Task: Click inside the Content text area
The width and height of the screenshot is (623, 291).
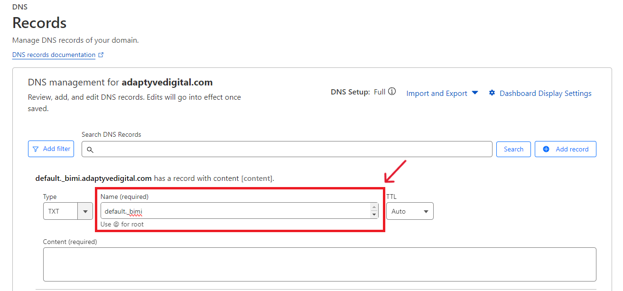Action: (x=319, y=264)
